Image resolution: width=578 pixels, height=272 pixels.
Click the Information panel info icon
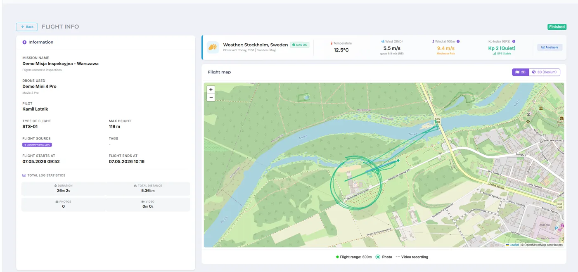pos(24,42)
